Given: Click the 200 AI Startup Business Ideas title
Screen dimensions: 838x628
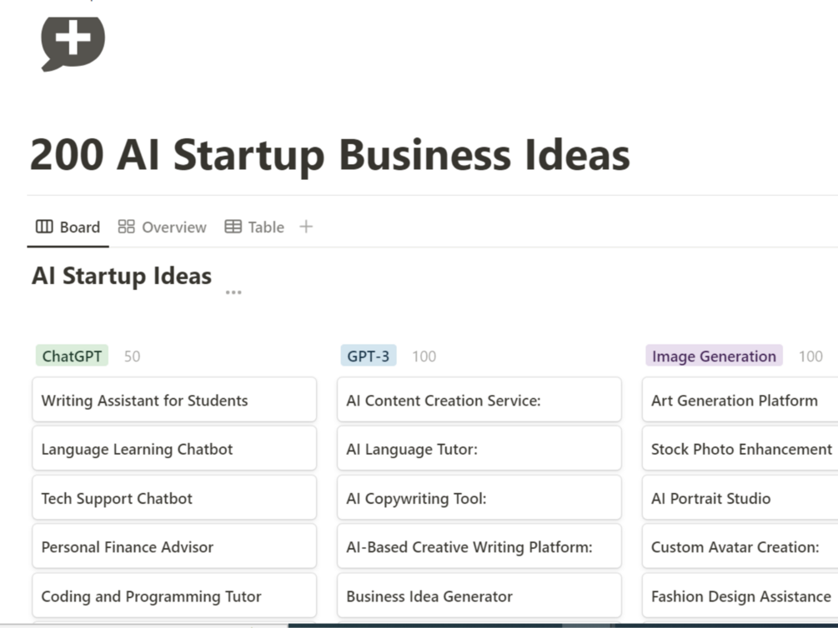Looking at the screenshot, I should [330, 155].
